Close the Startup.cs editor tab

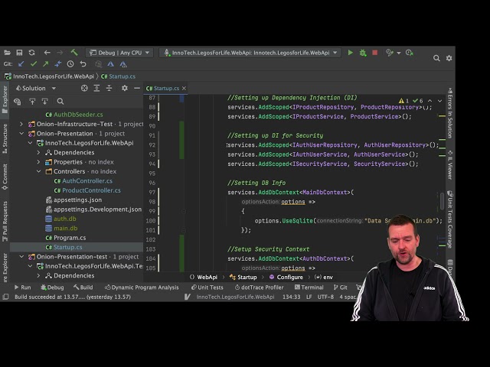coord(184,89)
